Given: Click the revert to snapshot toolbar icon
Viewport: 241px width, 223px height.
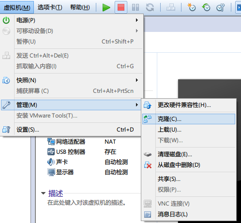Looking at the screenshot, I should coord(206,7).
